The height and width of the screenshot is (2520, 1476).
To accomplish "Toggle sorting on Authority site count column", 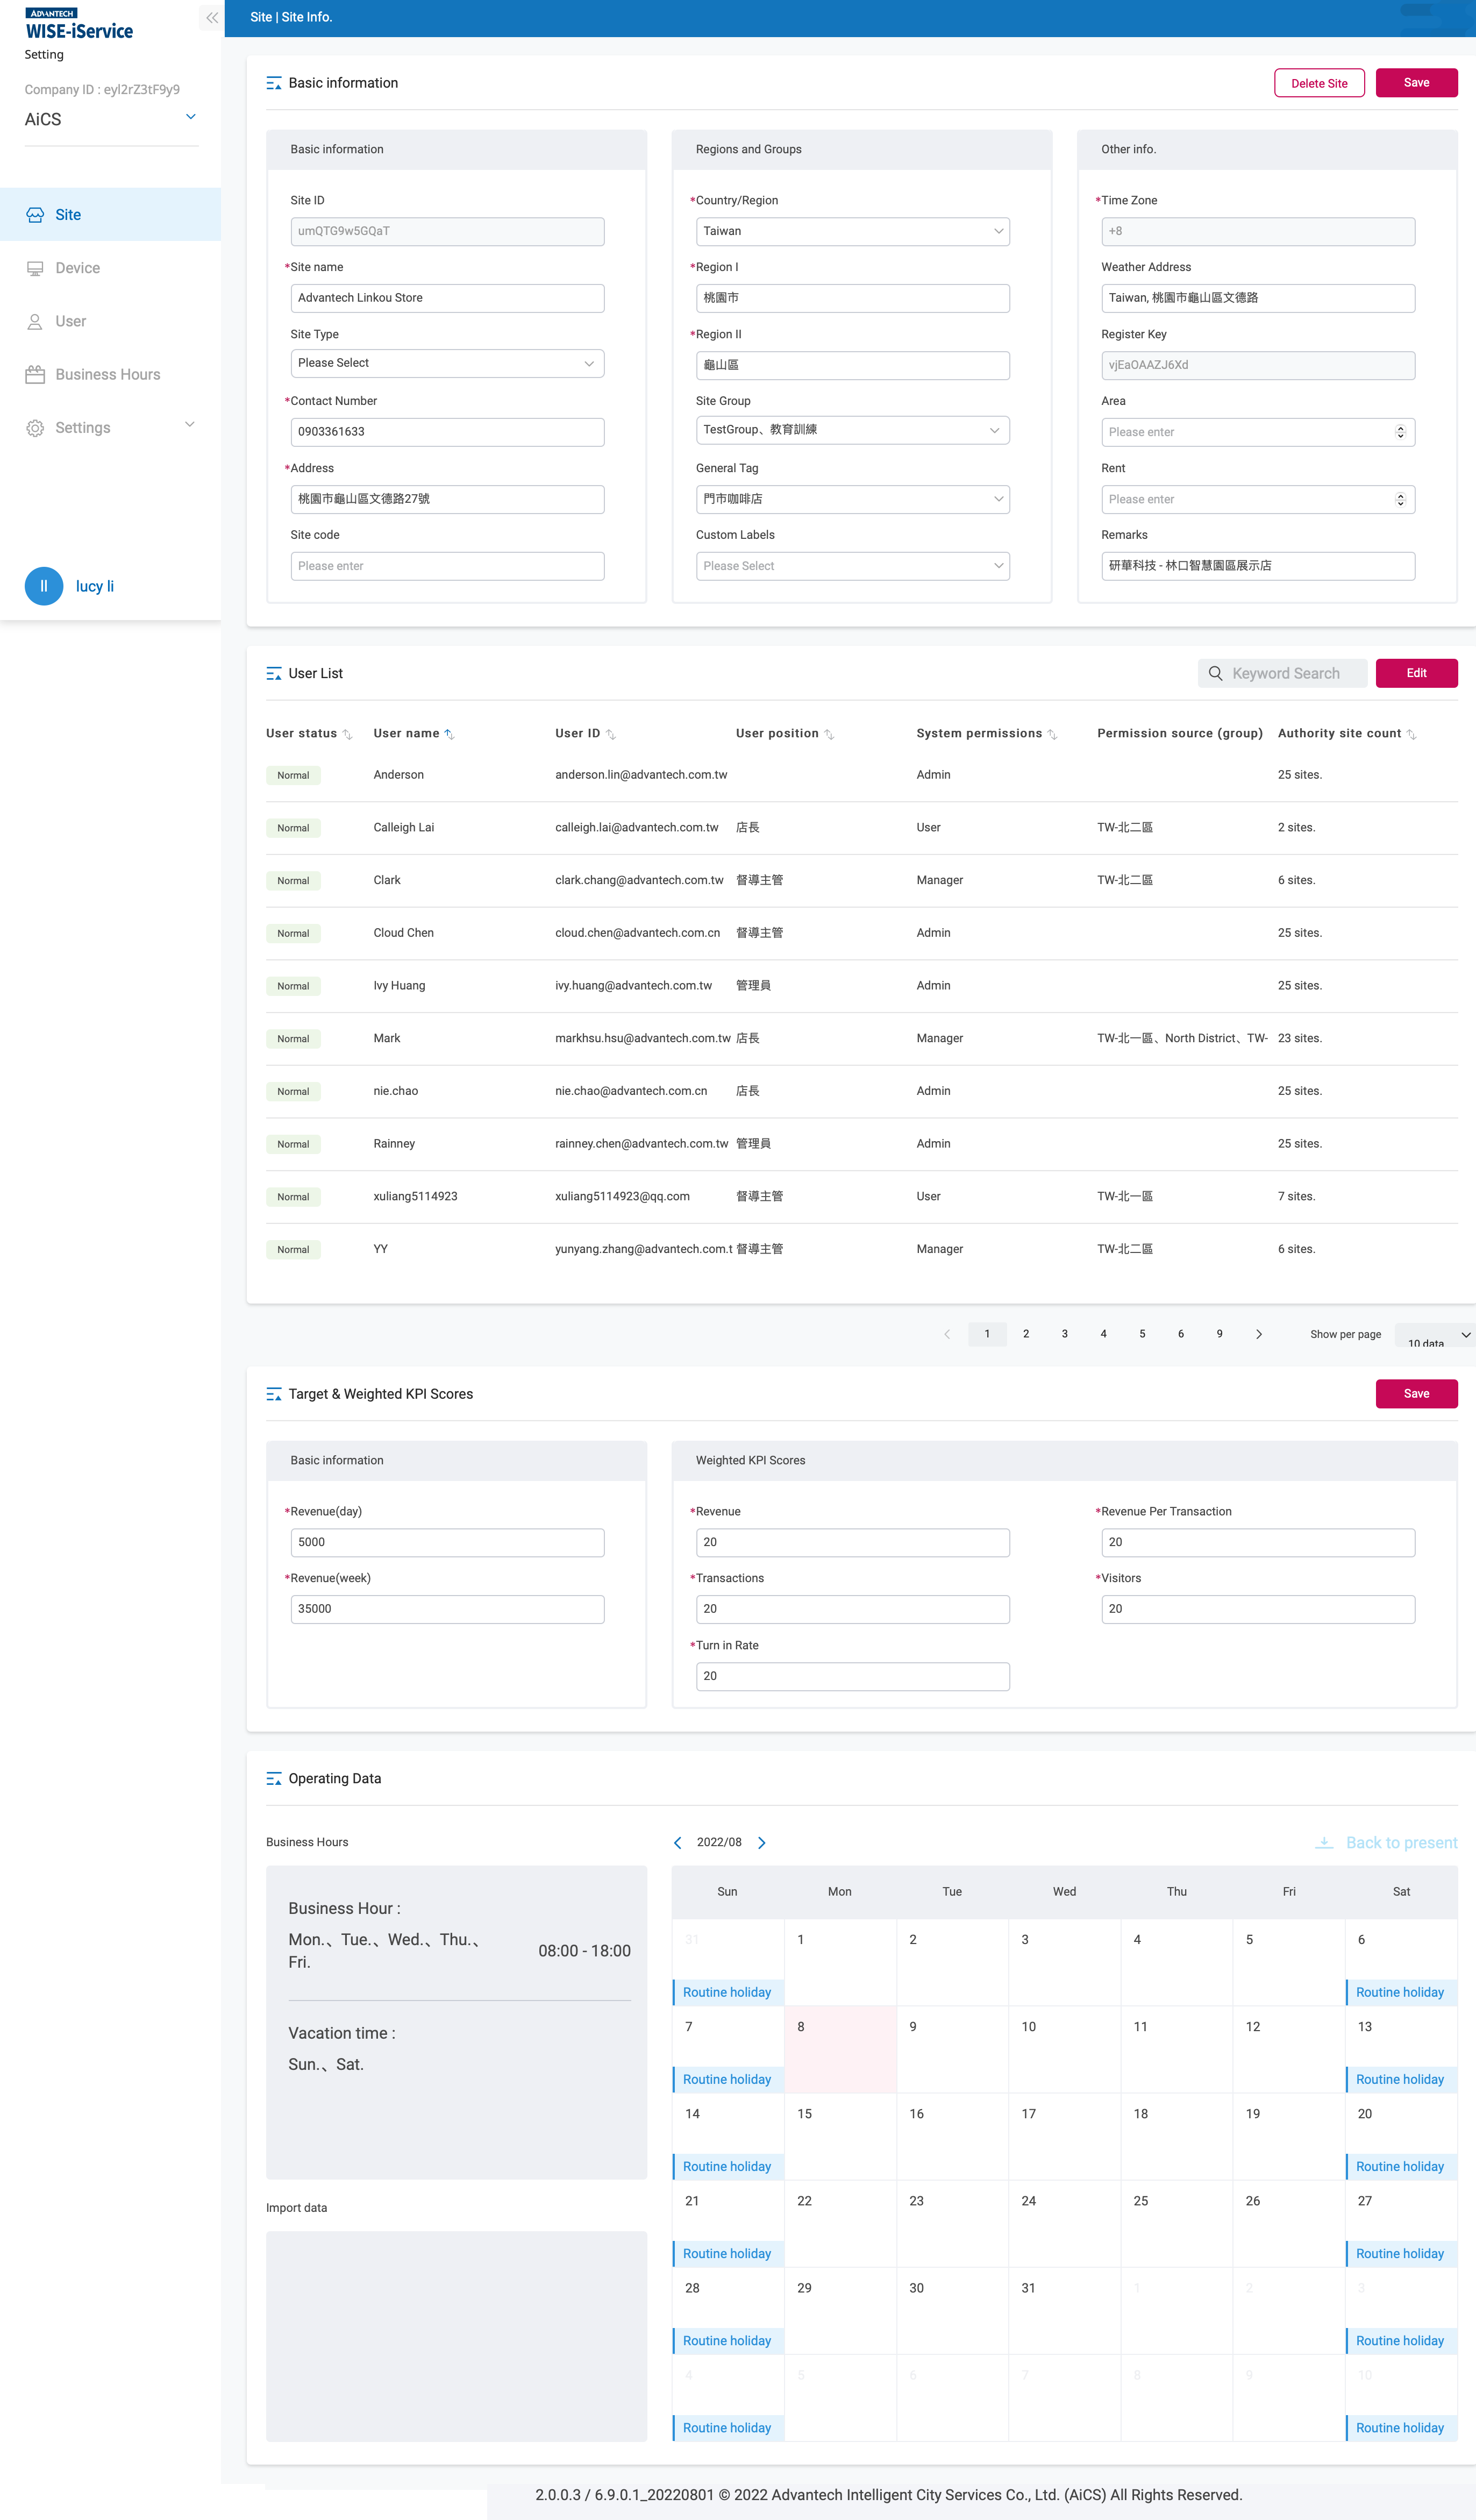I will coord(1413,733).
